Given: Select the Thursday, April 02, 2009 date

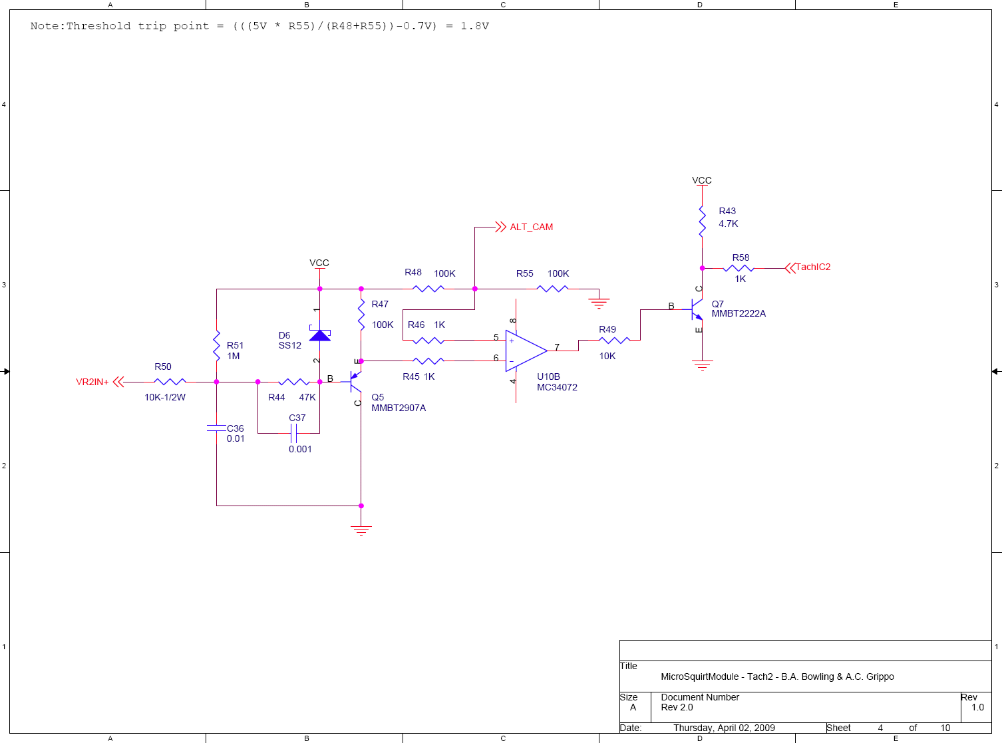Looking at the screenshot, I should (x=724, y=728).
